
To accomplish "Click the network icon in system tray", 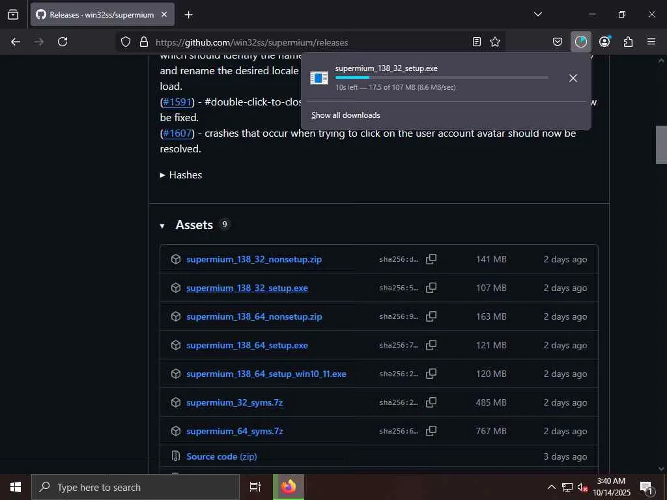I will tap(567, 487).
